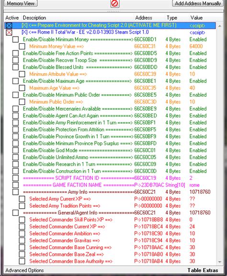Image resolution: width=227 pixels, height=276 pixels.
Task: Click the scrollbar down arrow
Action: pyautogui.click(x=220, y=262)
